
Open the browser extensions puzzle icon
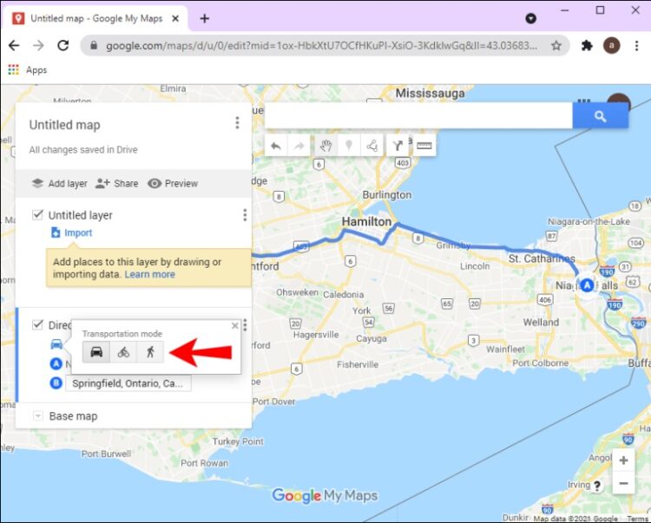coord(587,45)
